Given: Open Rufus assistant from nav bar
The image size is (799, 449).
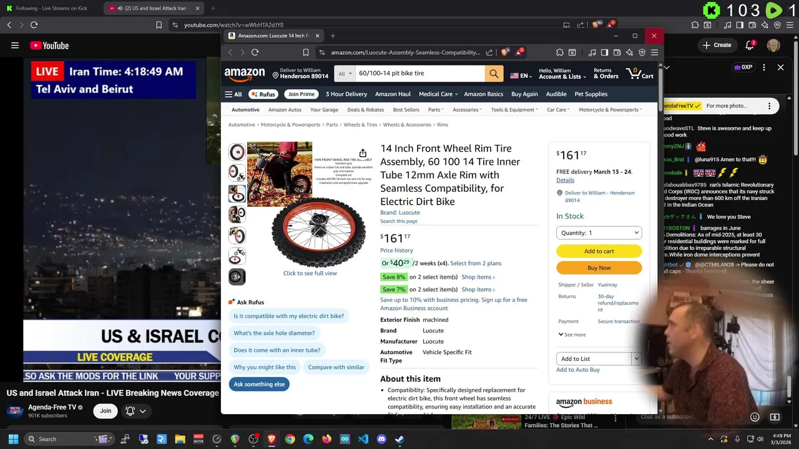Looking at the screenshot, I should coord(263,94).
